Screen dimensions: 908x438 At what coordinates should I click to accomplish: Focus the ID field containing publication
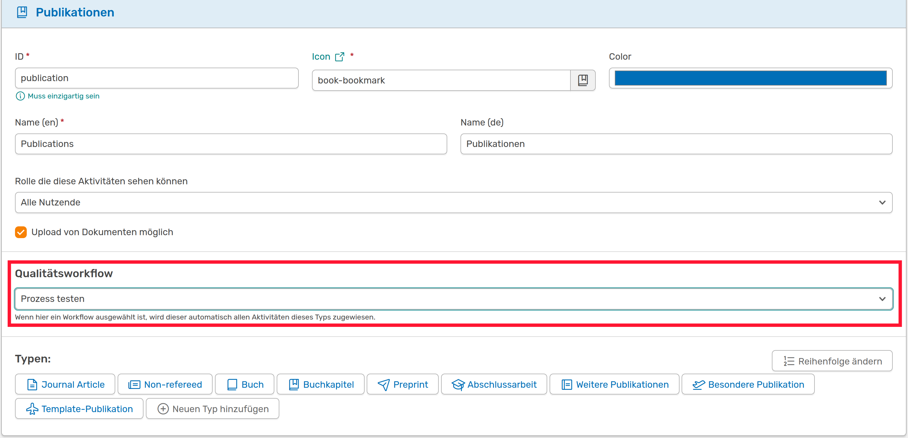pos(156,78)
